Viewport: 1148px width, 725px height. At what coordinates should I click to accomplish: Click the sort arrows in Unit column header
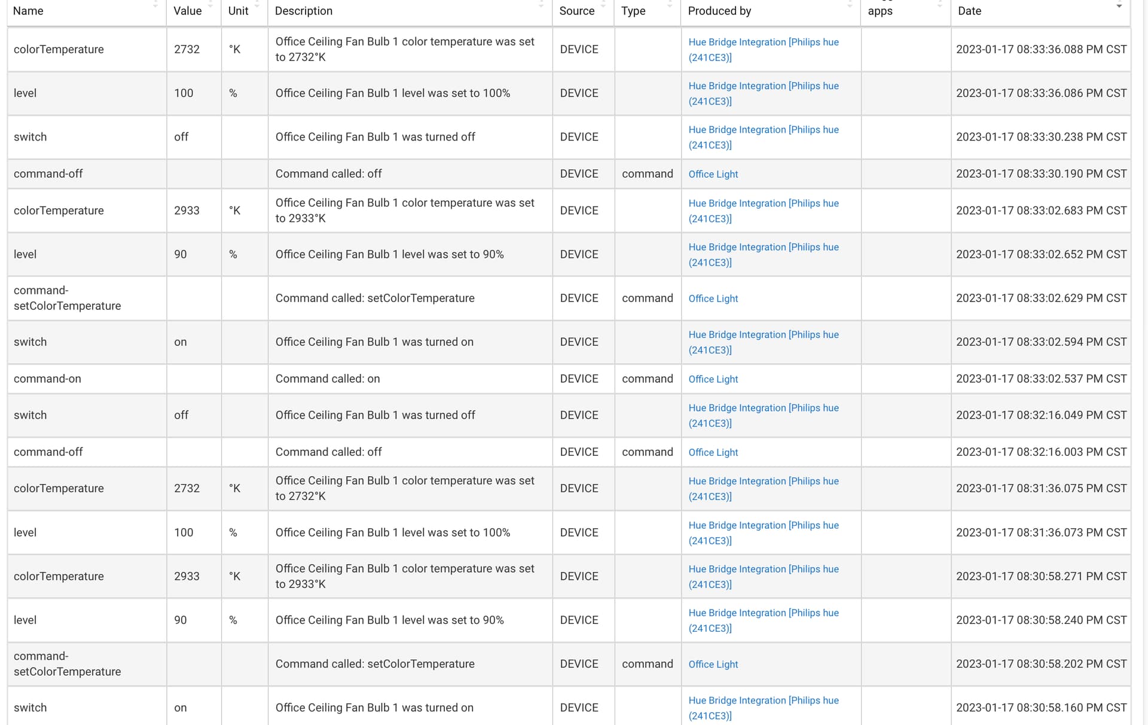[x=257, y=5]
